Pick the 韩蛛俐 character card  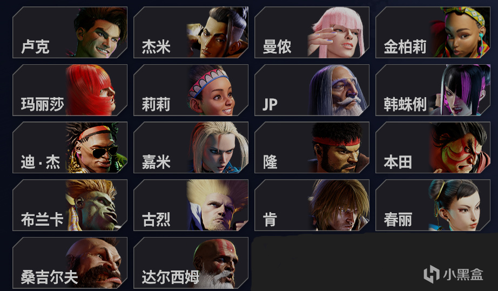(x=433, y=90)
